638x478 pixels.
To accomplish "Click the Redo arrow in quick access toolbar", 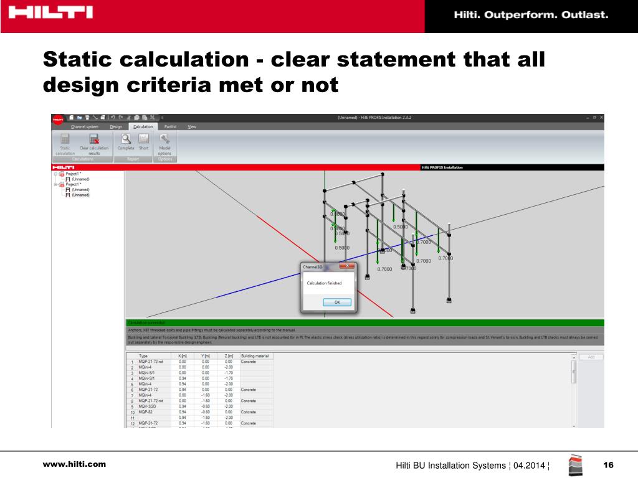I will pyautogui.click(x=120, y=118).
